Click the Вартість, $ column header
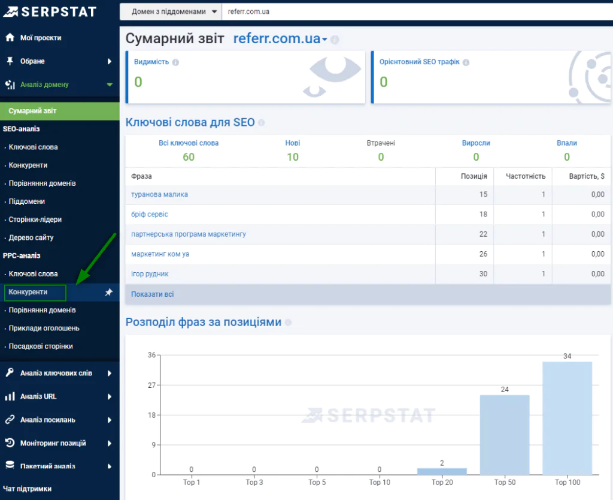Image resolution: width=613 pixels, height=500 pixels. [587, 176]
